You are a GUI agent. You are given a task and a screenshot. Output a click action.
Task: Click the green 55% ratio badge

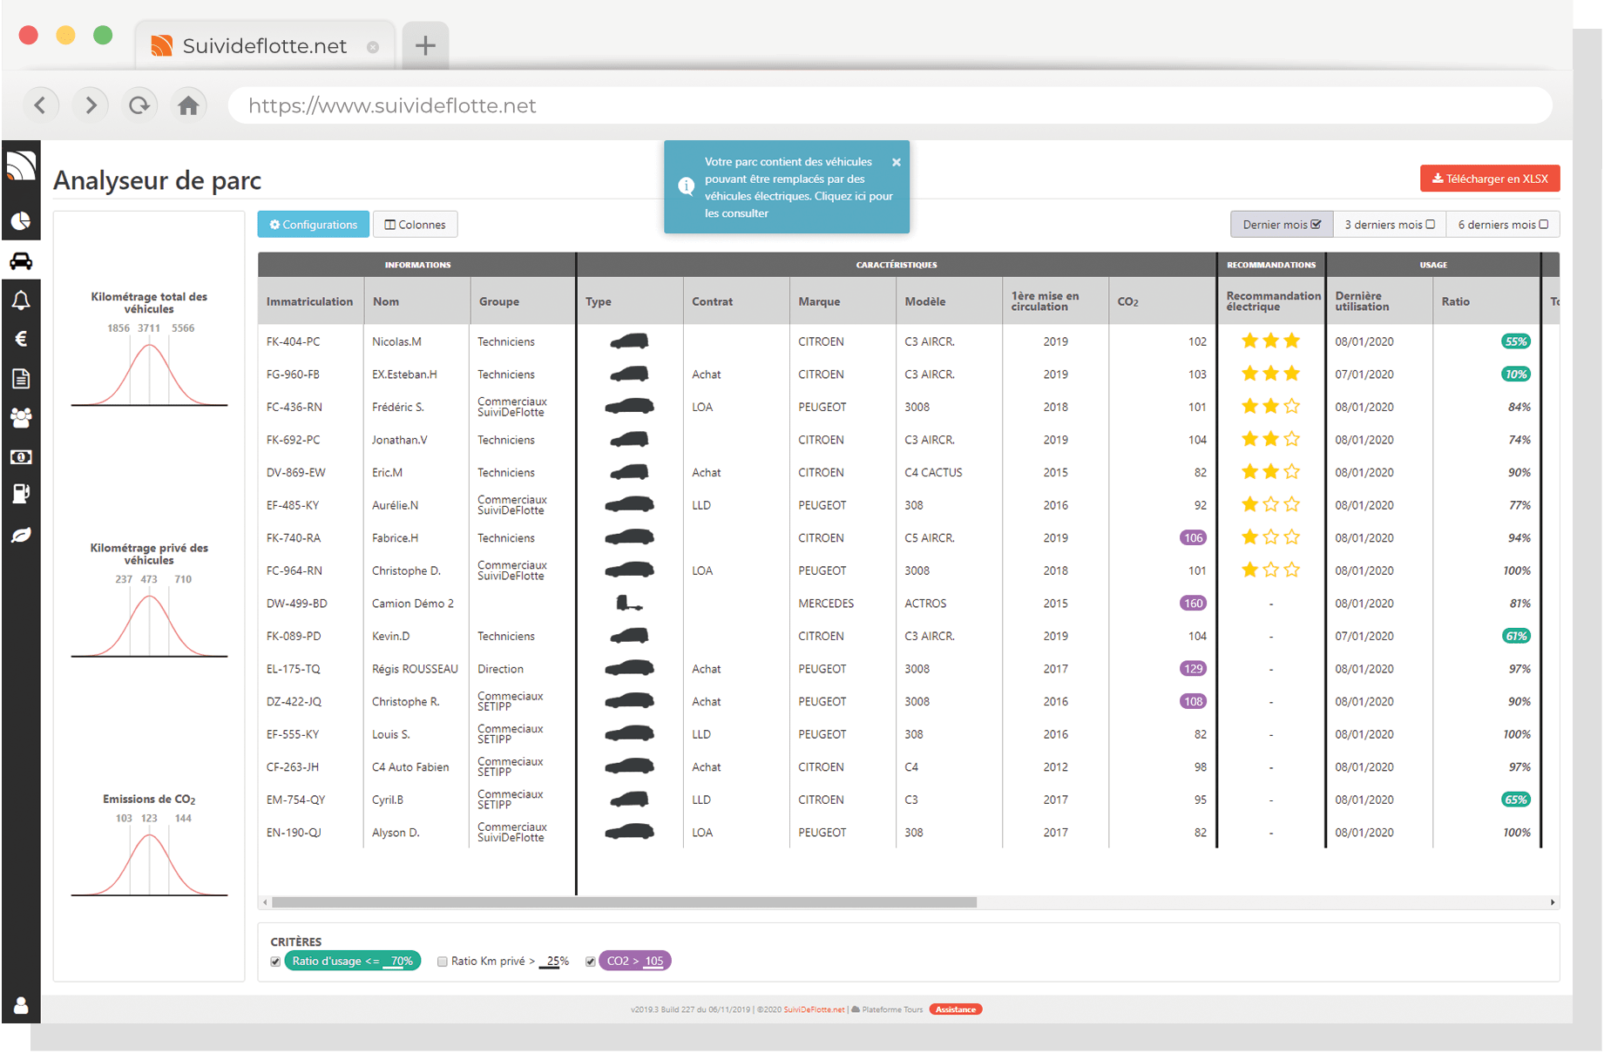coord(1516,341)
